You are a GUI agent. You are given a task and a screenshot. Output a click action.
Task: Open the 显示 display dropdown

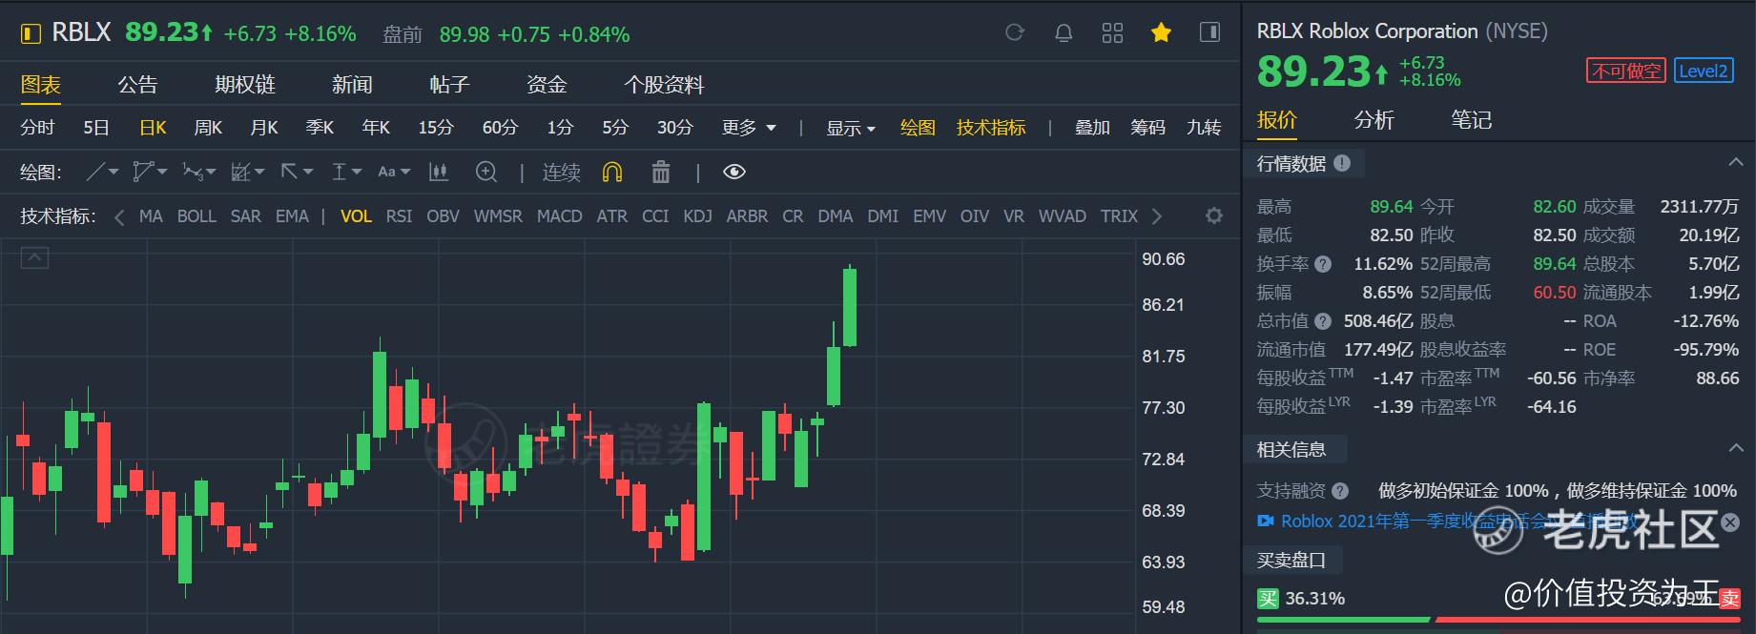pos(851,128)
